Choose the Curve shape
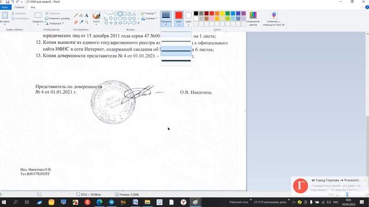The image size is (369, 207). (111, 14)
